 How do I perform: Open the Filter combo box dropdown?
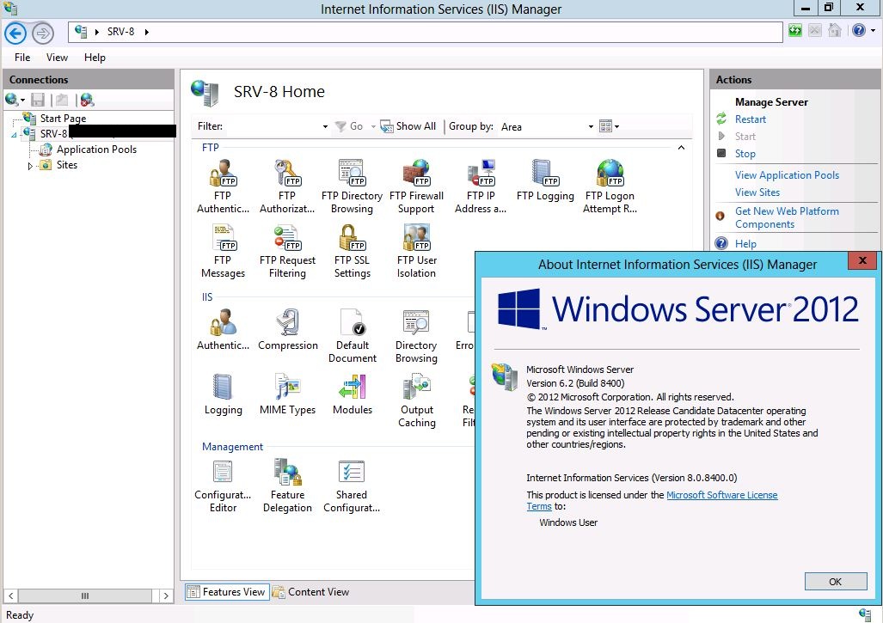[x=325, y=127]
